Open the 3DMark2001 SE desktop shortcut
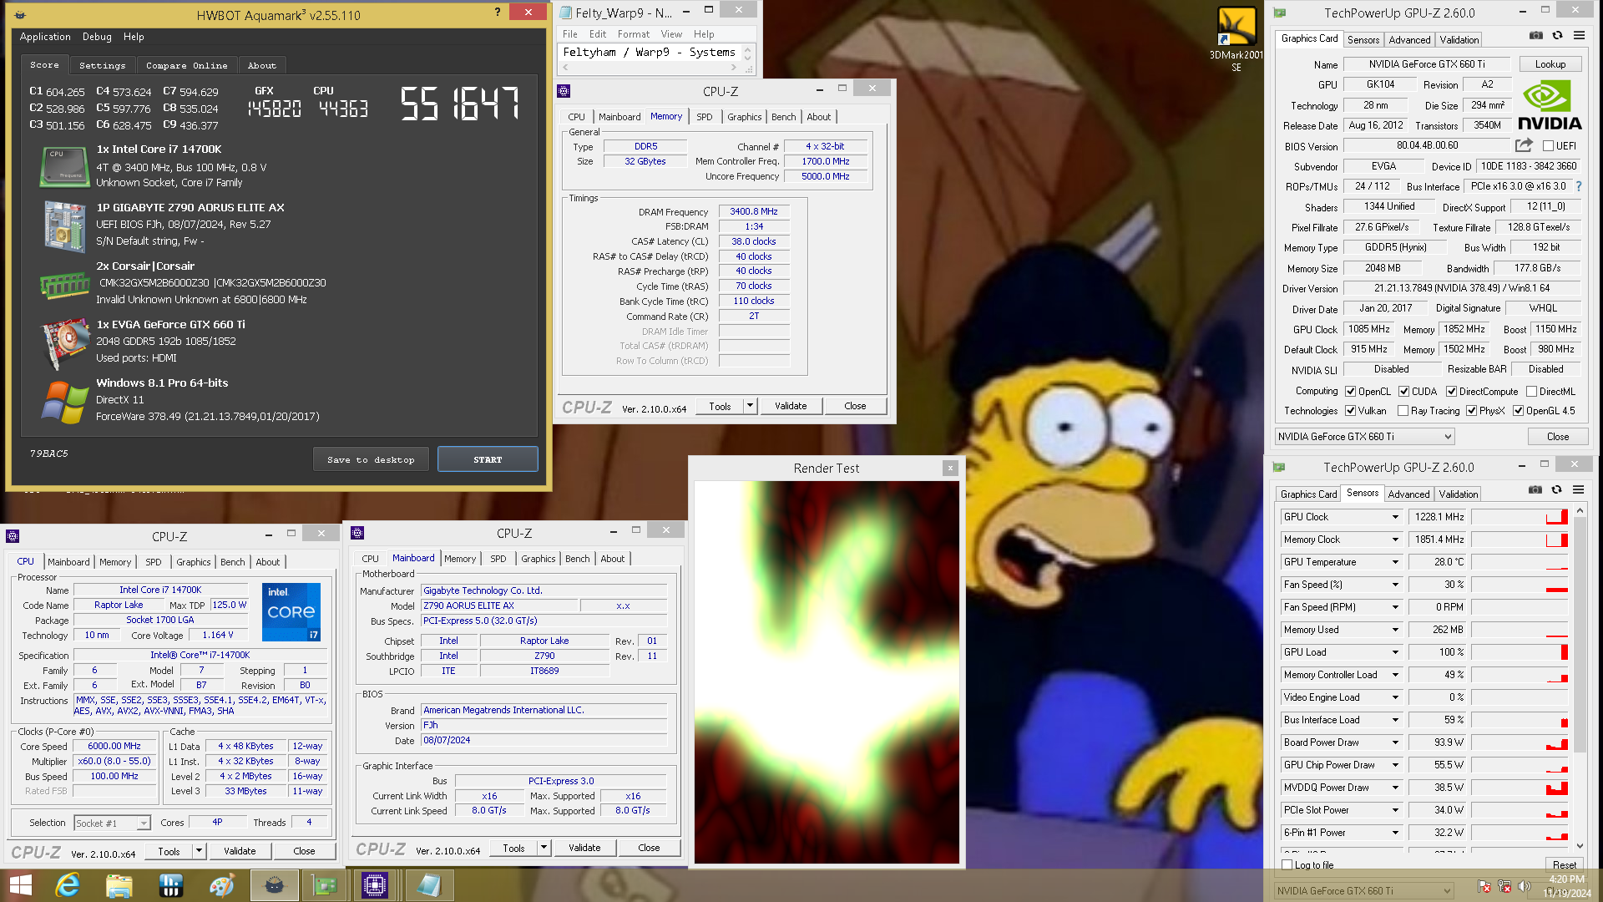The width and height of the screenshot is (1603, 902). (x=1236, y=38)
